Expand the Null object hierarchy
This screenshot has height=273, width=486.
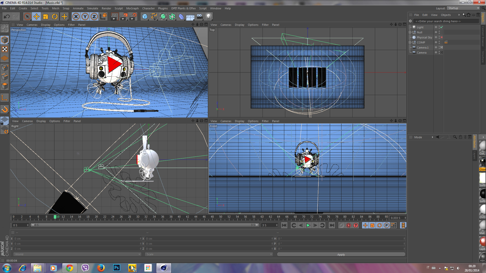coord(410,32)
